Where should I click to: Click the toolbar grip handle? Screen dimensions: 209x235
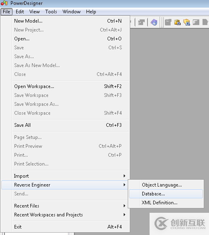pos(162,22)
